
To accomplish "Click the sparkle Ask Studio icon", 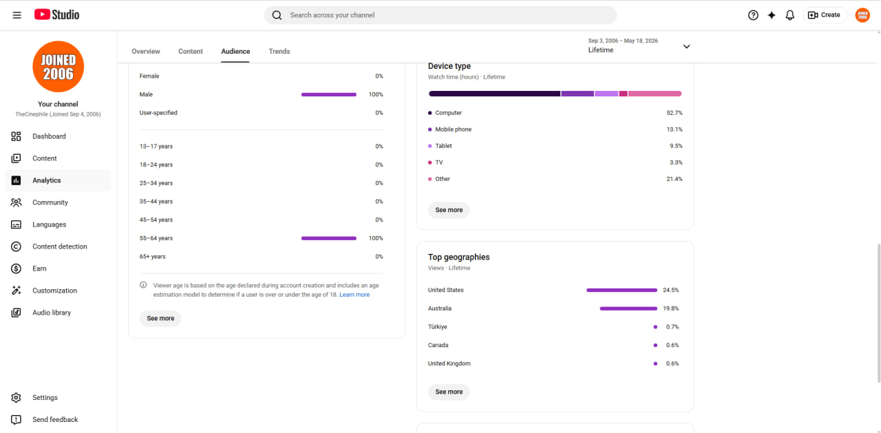I will coord(772,15).
